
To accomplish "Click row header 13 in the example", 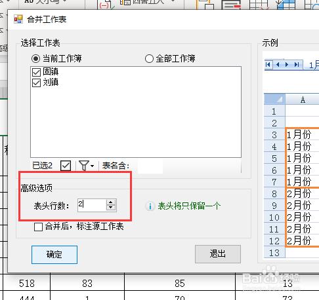I will coord(274,253).
